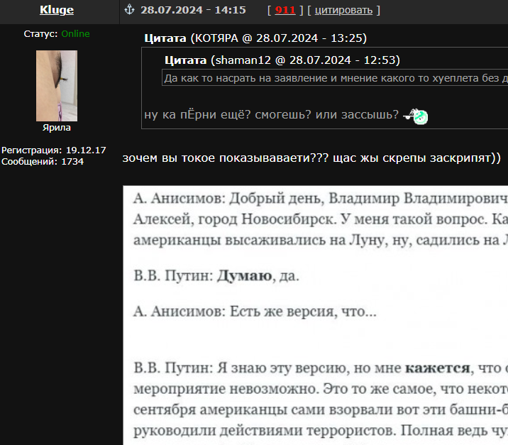
Task: Click bold word 'кажется' in transcript
Action: pos(437,368)
